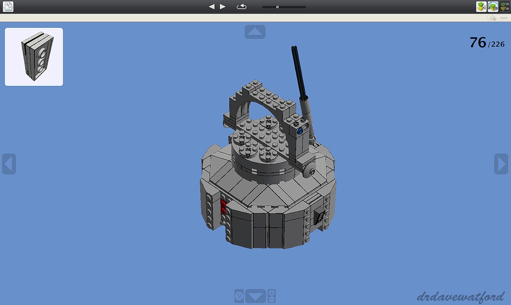Open the View mode with background icon
The width and height of the screenshot is (511, 305).
pyautogui.click(x=492, y=6)
